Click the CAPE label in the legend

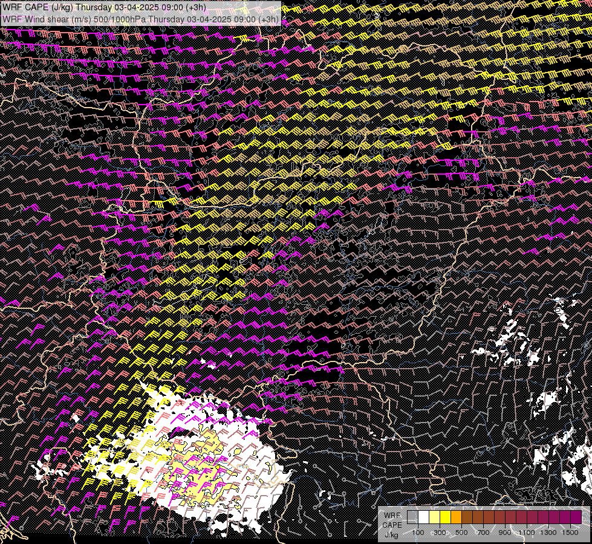[392, 525]
